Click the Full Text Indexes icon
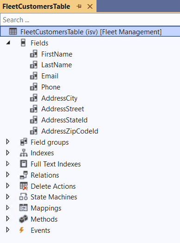Screen dimensions: 180x243 [x=24, y=164]
